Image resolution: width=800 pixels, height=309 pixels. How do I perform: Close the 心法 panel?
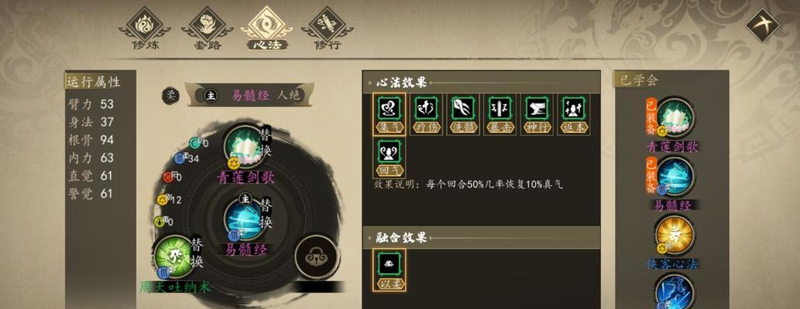pos(762,25)
